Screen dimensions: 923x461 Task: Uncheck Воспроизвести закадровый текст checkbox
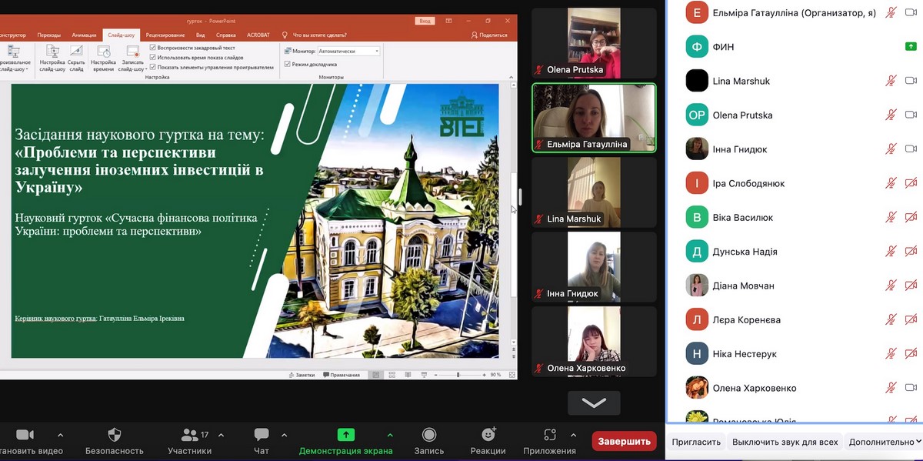(x=153, y=48)
